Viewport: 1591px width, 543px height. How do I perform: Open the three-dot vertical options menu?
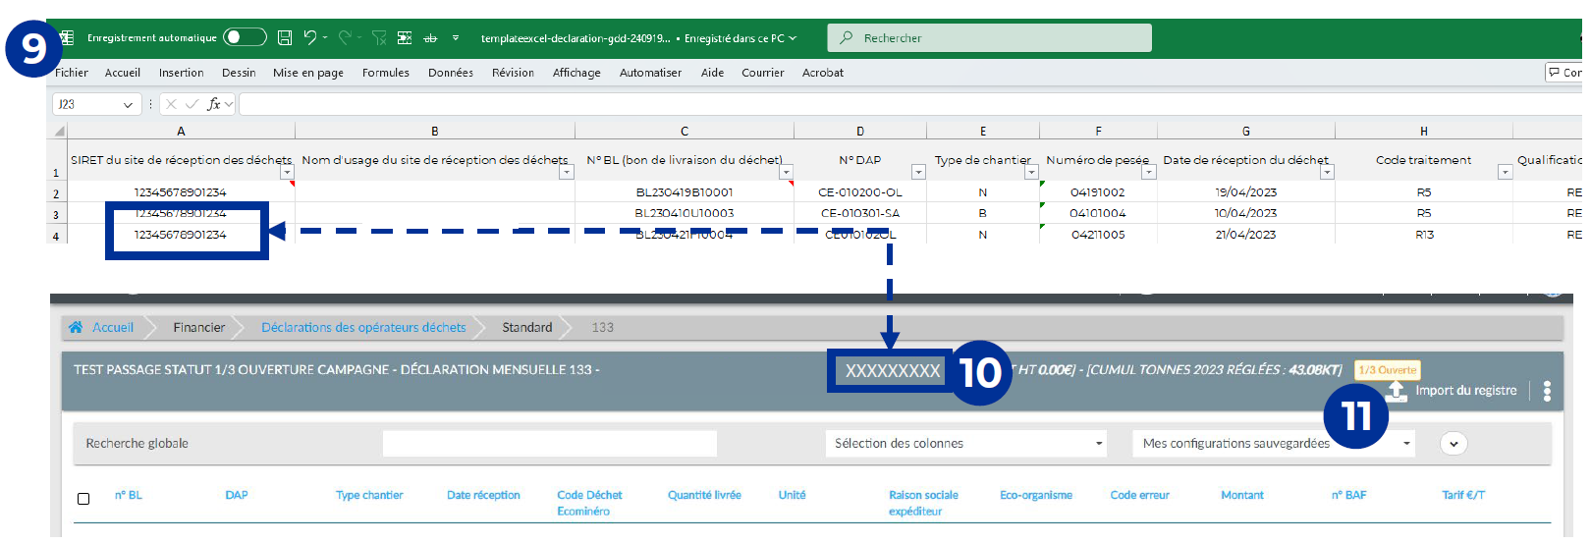pyautogui.click(x=1547, y=391)
